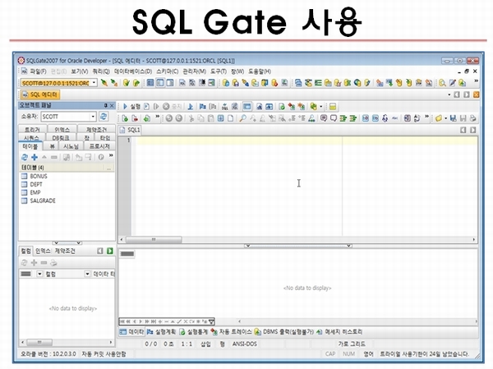This screenshot has width=493, height=369.
Task: Toggle the left panel layout icon
Action: pyautogui.click(x=150, y=83)
